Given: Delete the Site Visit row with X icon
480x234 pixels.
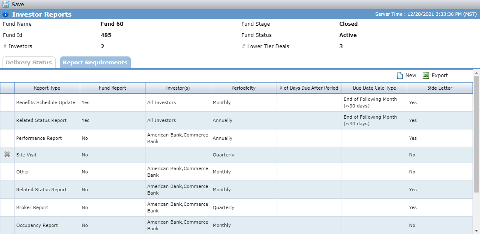Looking at the screenshot, I should (x=7, y=155).
